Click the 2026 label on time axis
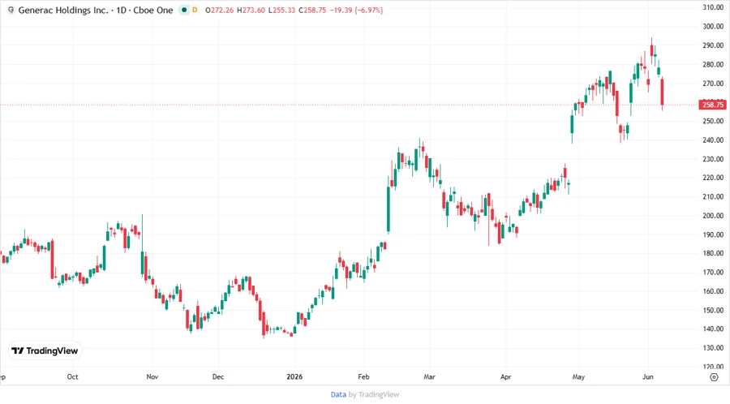Screen dimensions: 730x404 (294, 376)
